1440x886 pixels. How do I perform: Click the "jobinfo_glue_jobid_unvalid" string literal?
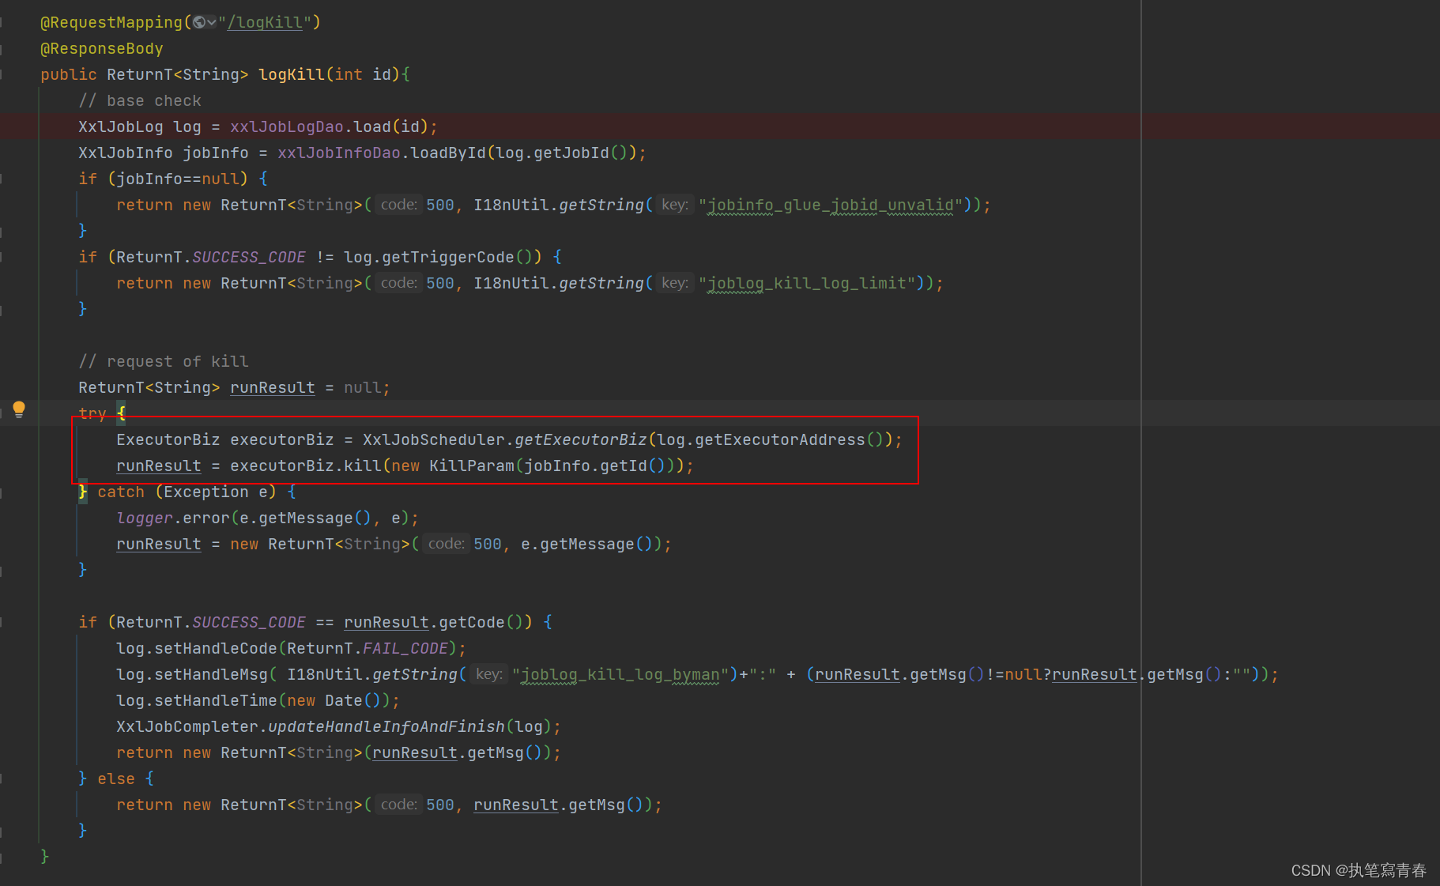(x=830, y=205)
